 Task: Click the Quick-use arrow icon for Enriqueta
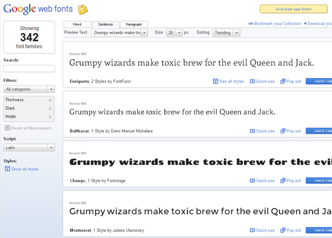(252, 81)
